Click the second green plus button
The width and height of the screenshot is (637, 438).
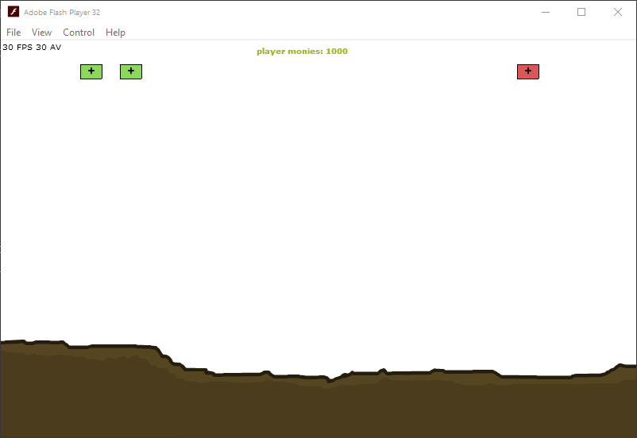tap(131, 72)
